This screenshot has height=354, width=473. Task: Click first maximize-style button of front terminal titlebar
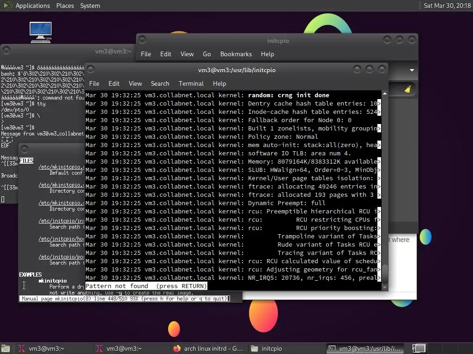pyautogui.click(x=357, y=70)
